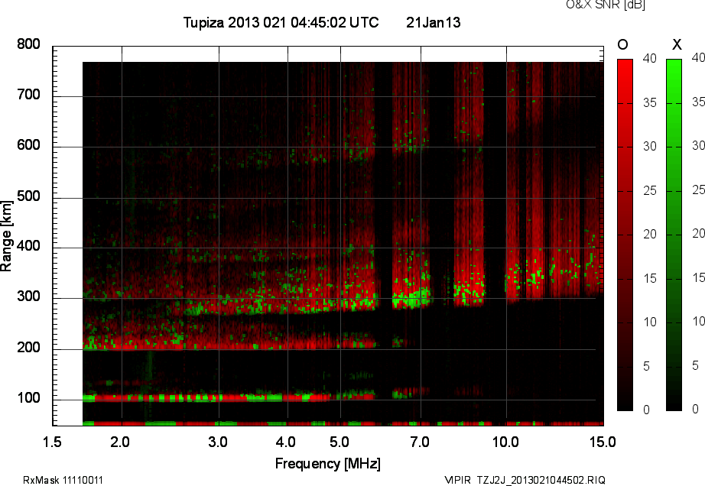Click the file name 'VIPIR TZJ2J_2013021044502.RIQ'
This screenshot has height=486, width=705.
(x=525, y=480)
